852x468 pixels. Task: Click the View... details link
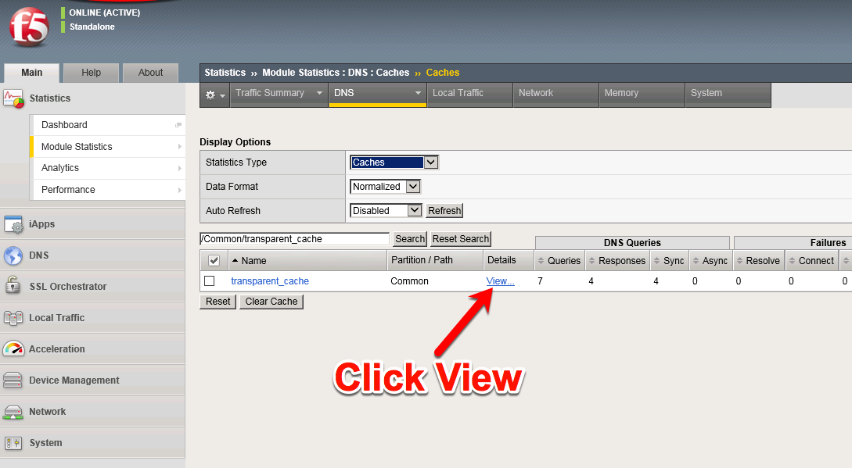point(501,280)
